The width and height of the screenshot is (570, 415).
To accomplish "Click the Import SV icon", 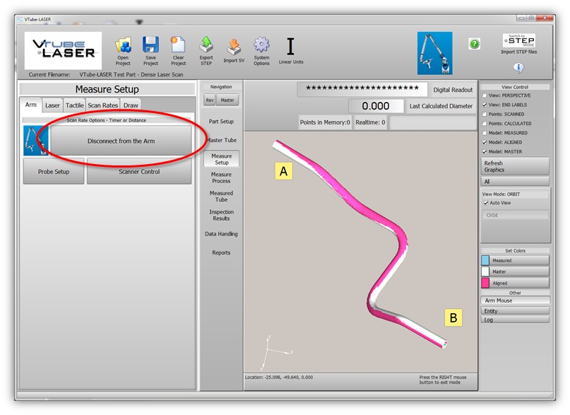I will [233, 47].
